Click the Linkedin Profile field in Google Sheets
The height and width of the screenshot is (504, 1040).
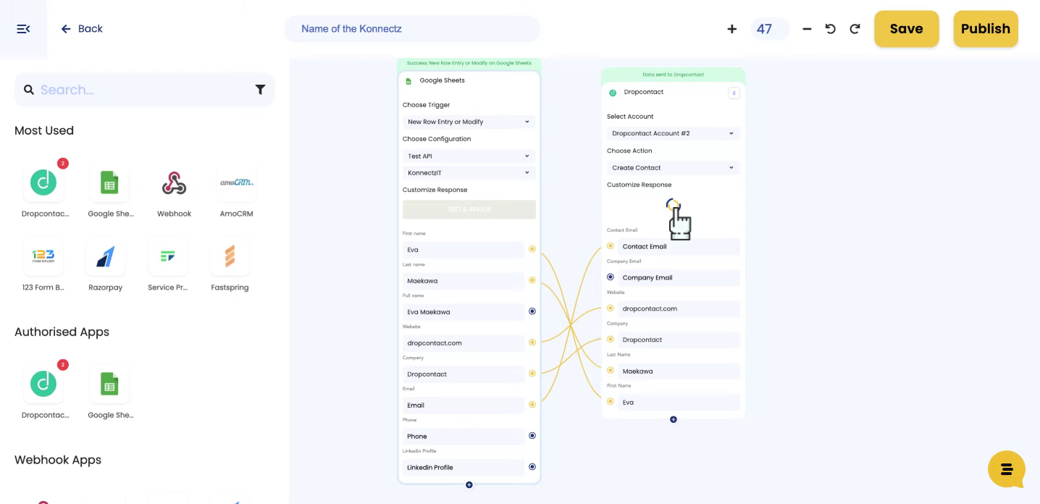click(x=464, y=467)
